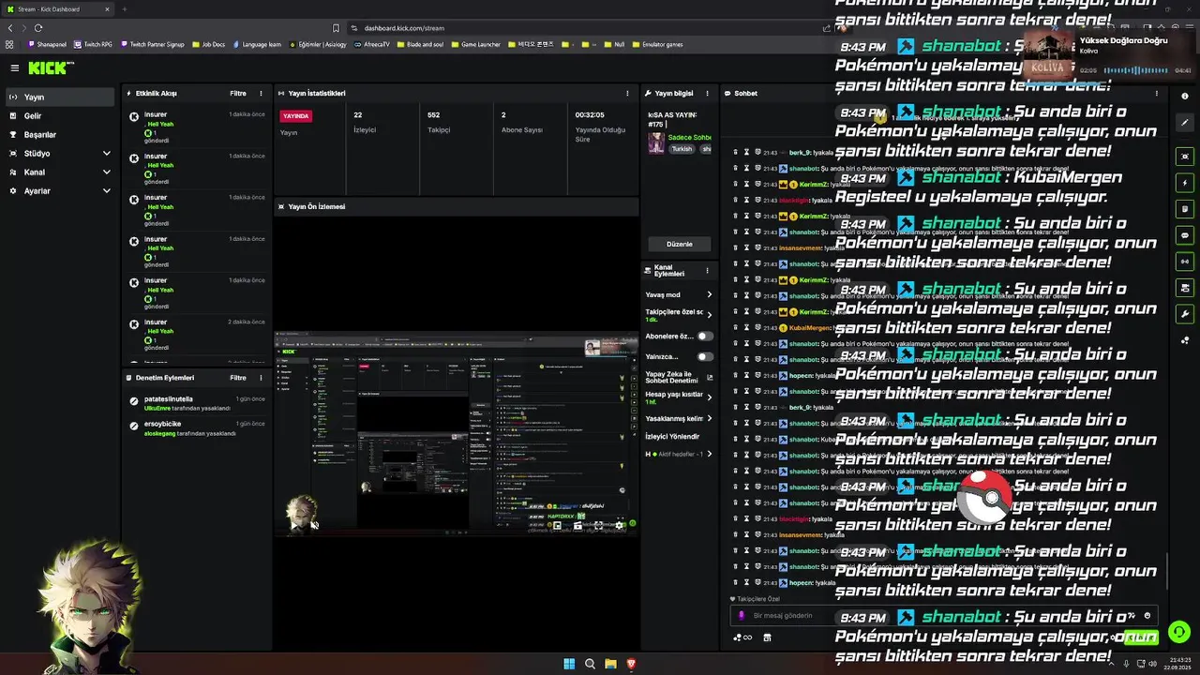
Task: Click the Yayın Ön İzlemesi video preview
Action: pos(457,432)
